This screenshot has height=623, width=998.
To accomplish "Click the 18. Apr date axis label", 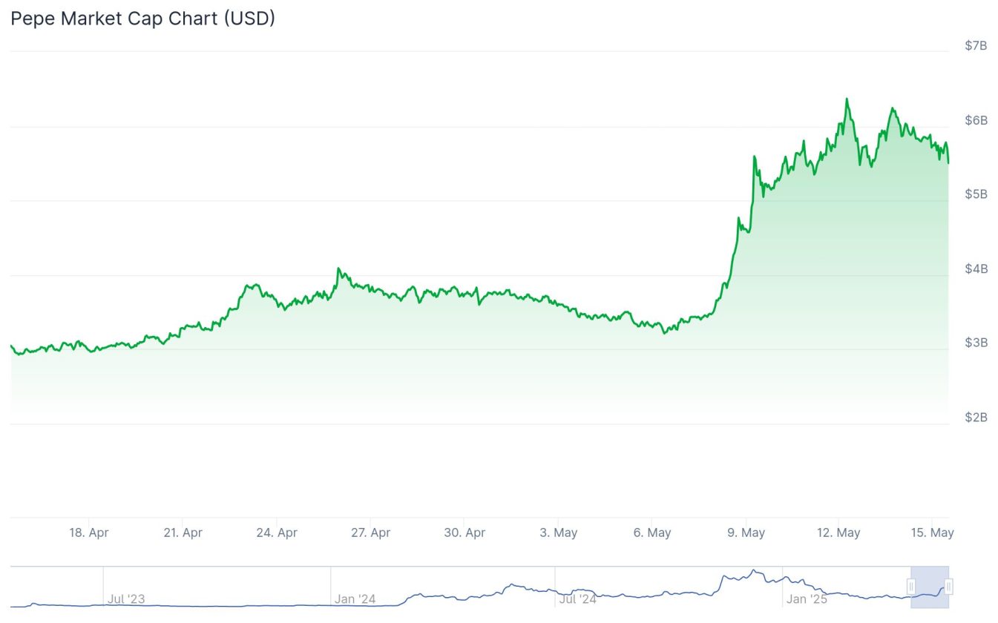I will tap(88, 533).
